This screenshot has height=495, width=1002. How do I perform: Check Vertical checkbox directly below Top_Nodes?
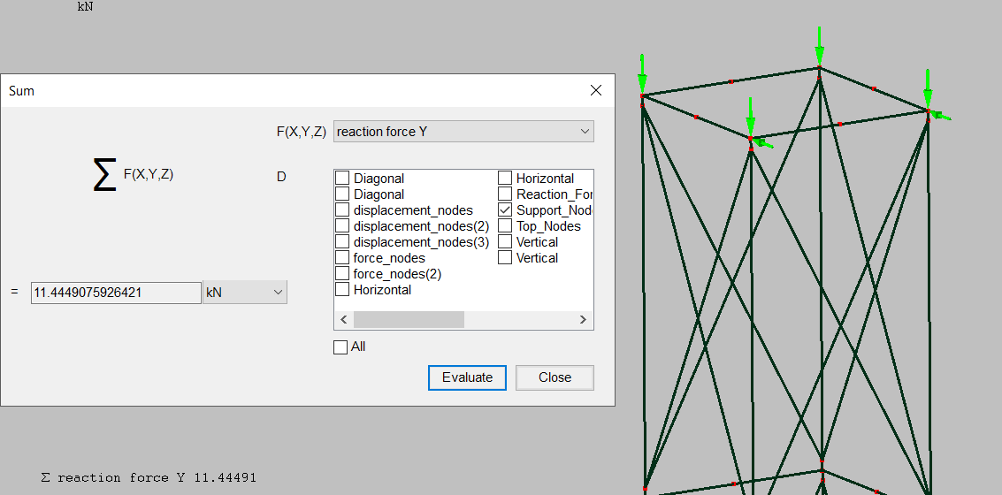505,242
